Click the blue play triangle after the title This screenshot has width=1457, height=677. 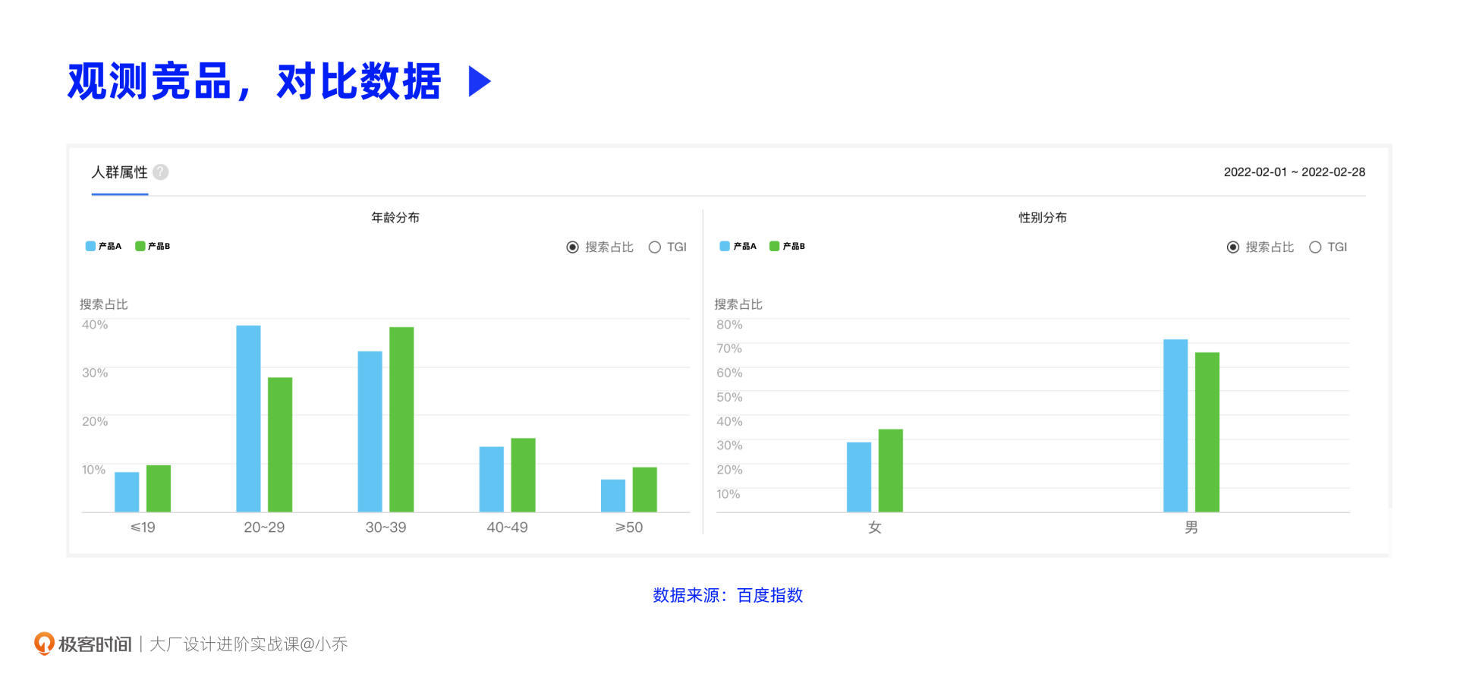click(x=479, y=81)
